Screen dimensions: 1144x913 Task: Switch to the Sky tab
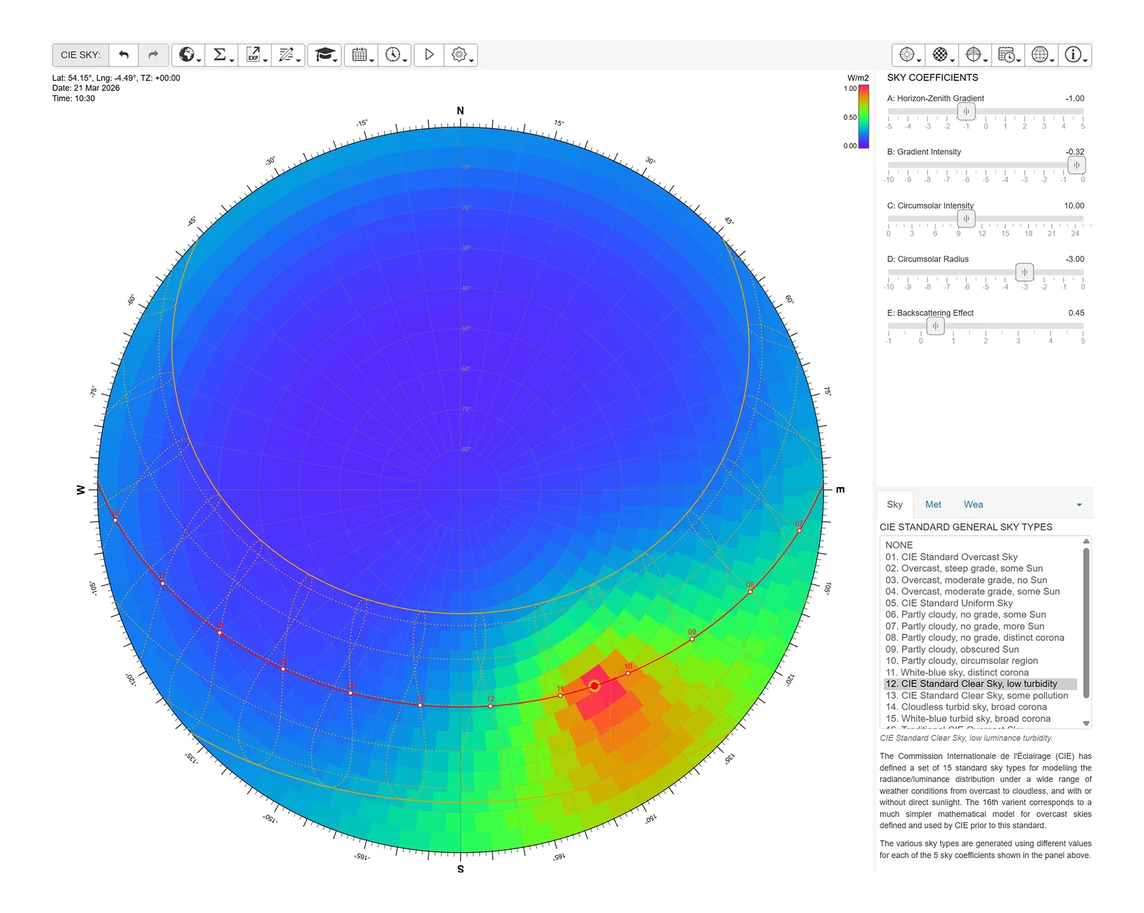tap(894, 504)
